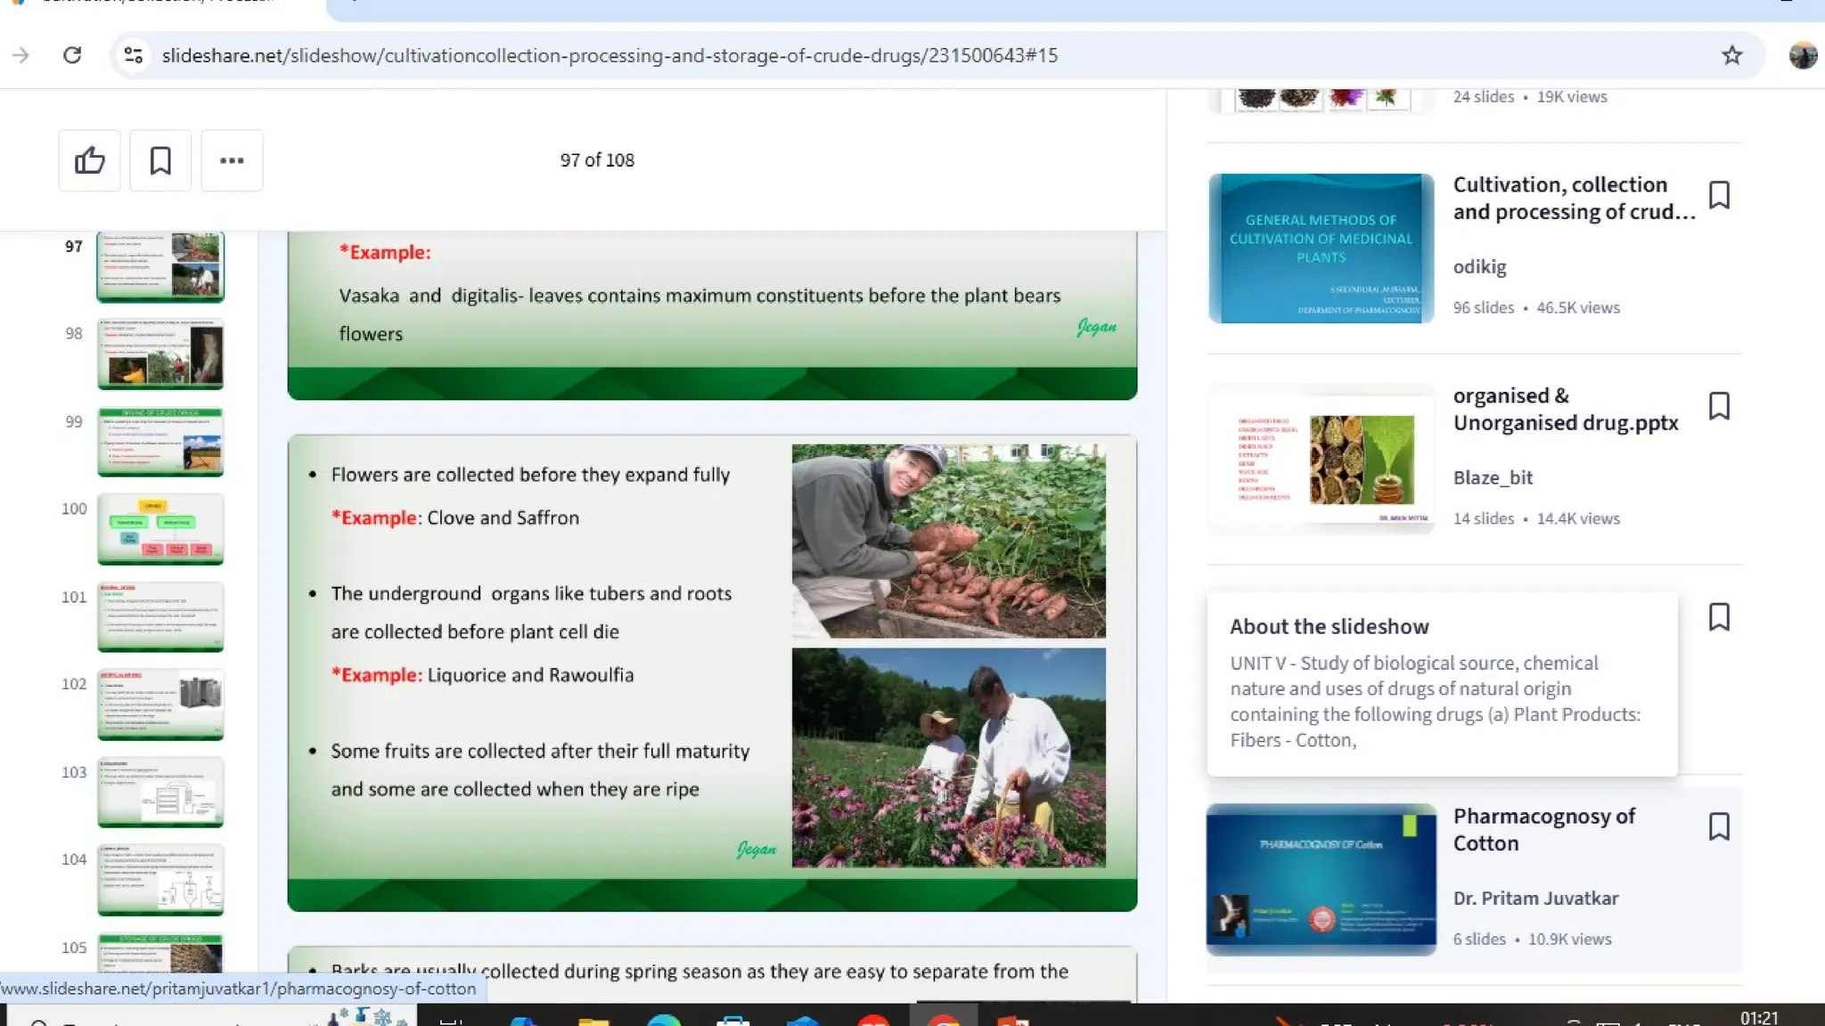Image resolution: width=1825 pixels, height=1026 pixels.
Task: Toggle bookmark beside About the slideshow card
Action: 1719,616
